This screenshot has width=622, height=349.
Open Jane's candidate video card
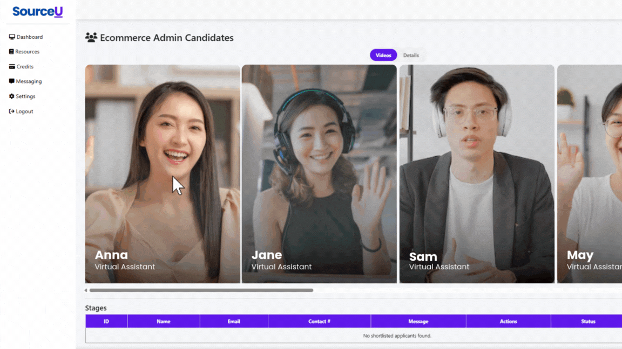click(319, 173)
